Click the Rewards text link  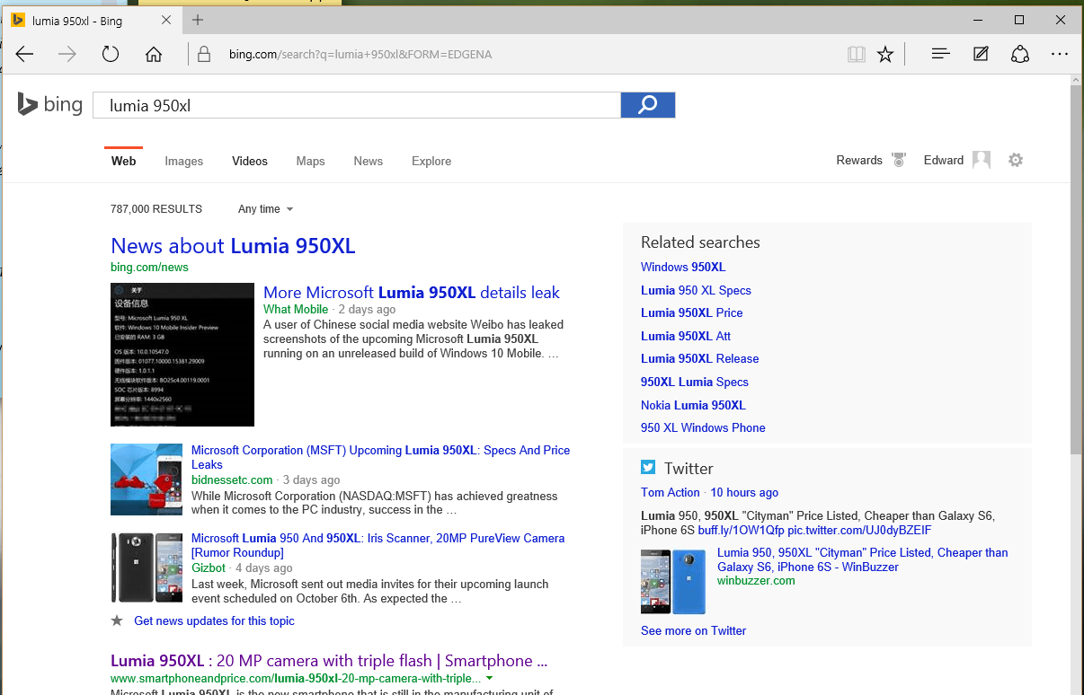(859, 160)
